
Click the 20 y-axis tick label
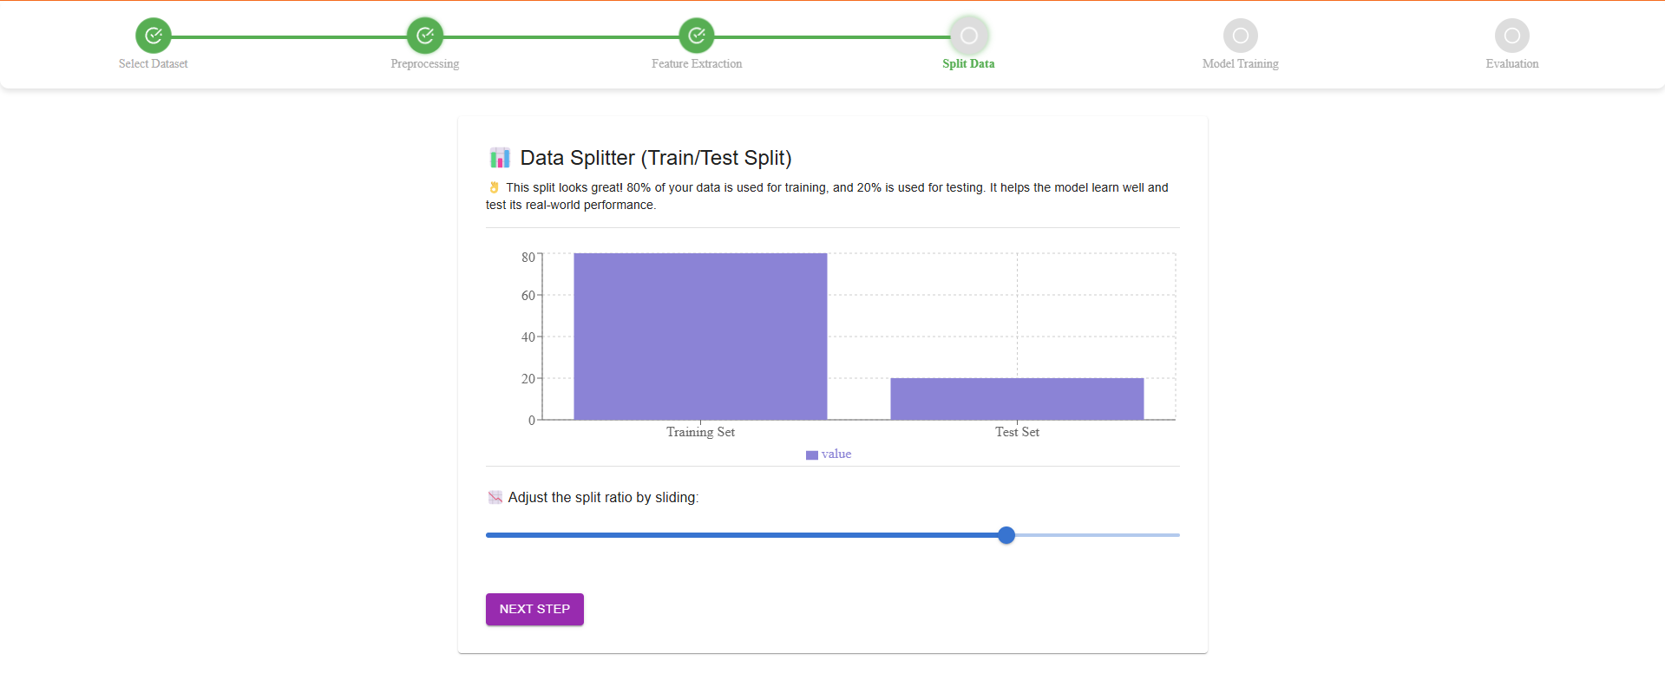528,379
